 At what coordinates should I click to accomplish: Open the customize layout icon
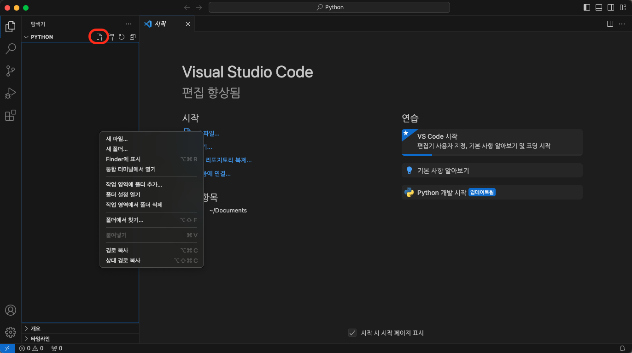[x=623, y=7]
